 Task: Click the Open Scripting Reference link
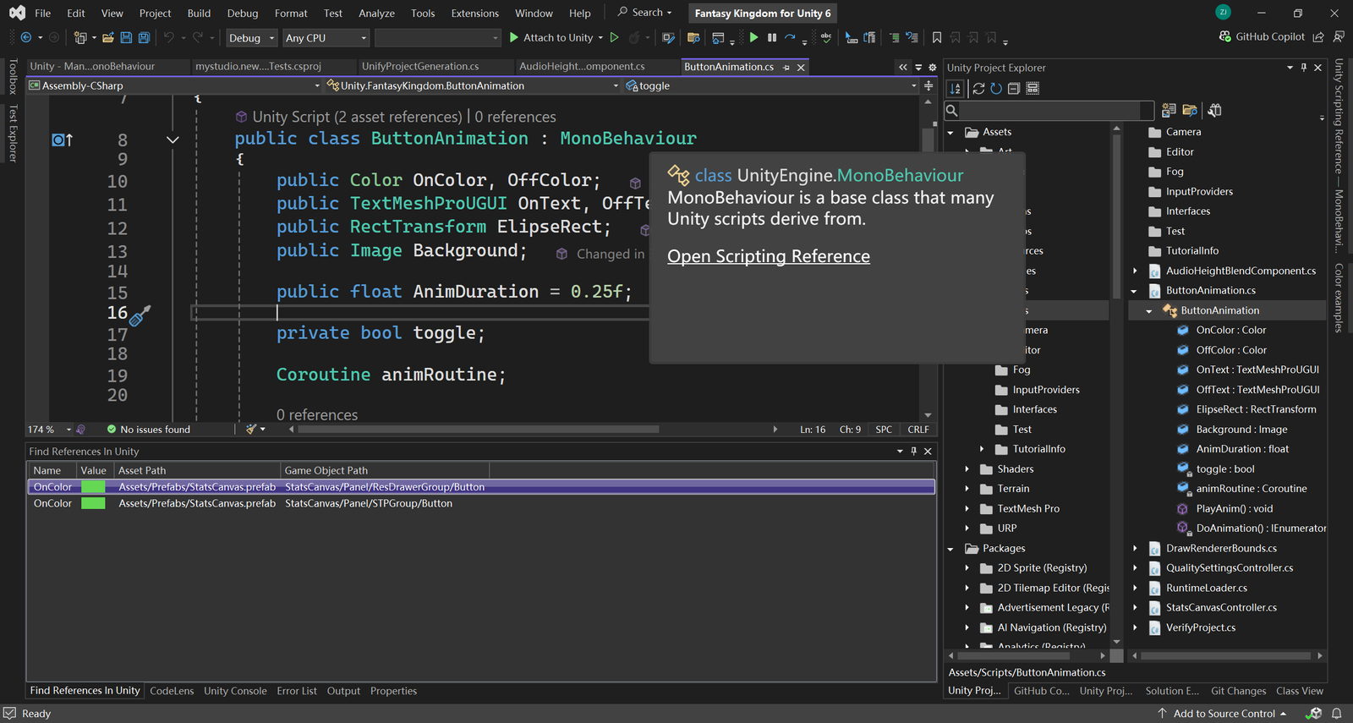pos(768,256)
